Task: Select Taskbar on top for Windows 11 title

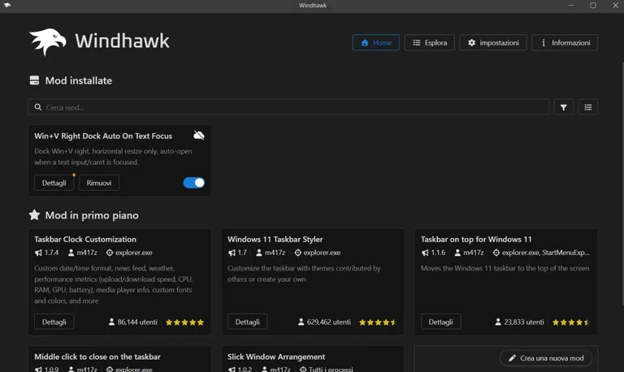Action: pyautogui.click(x=476, y=239)
